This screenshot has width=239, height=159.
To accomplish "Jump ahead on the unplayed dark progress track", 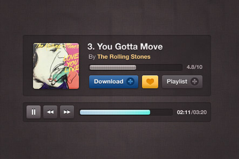I will click(161, 112).
